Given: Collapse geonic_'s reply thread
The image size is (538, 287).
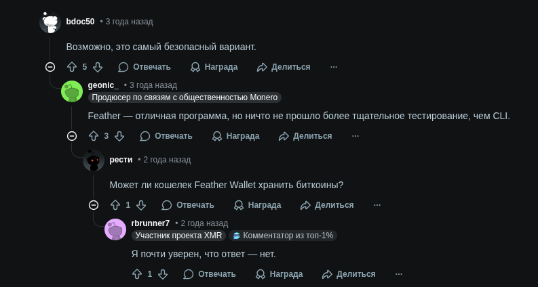Looking at the screenshot, I should (x=72, y=136).
